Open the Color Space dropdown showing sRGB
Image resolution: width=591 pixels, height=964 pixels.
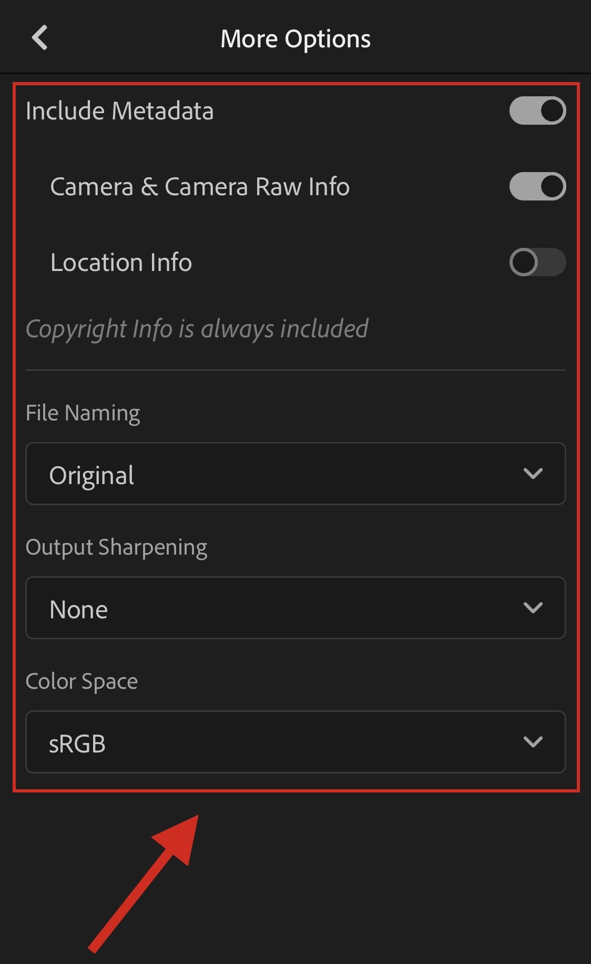point(295,742)
